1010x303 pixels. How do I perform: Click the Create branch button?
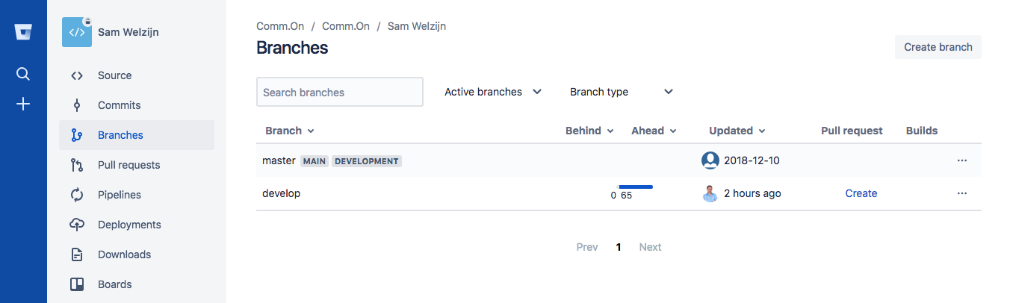coord(938,47)
